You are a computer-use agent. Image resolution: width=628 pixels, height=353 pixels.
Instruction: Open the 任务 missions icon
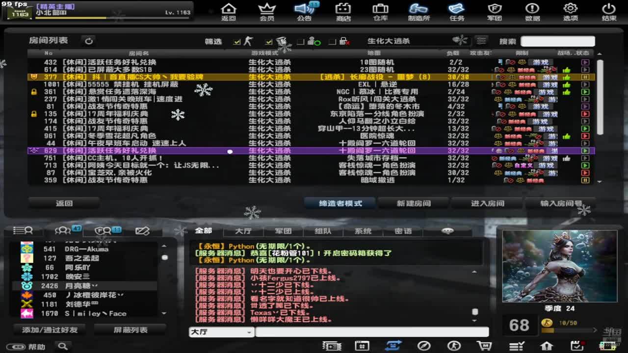pos(456,12)
